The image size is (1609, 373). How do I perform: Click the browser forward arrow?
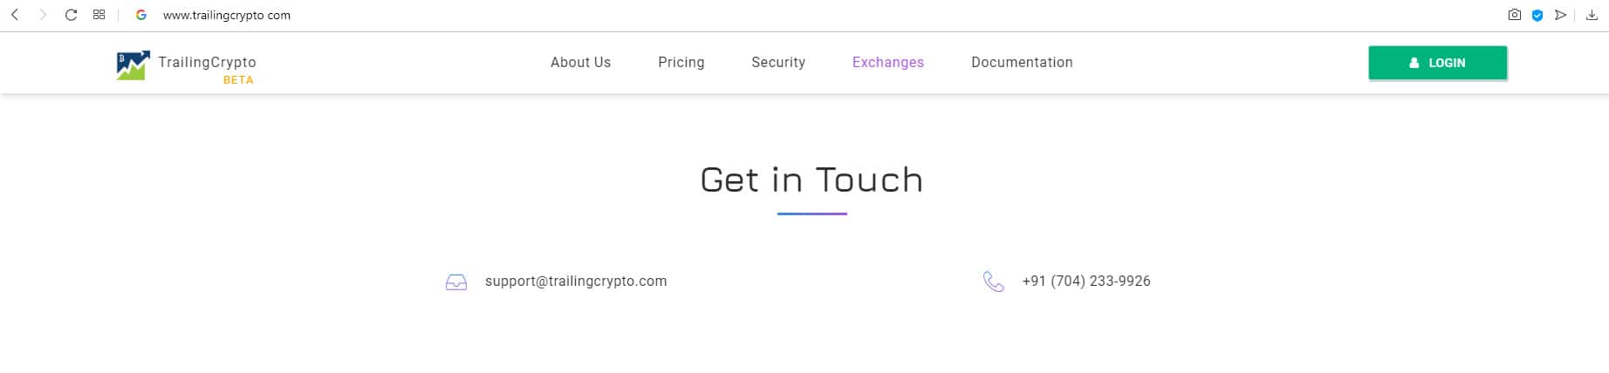pos(42,15)
